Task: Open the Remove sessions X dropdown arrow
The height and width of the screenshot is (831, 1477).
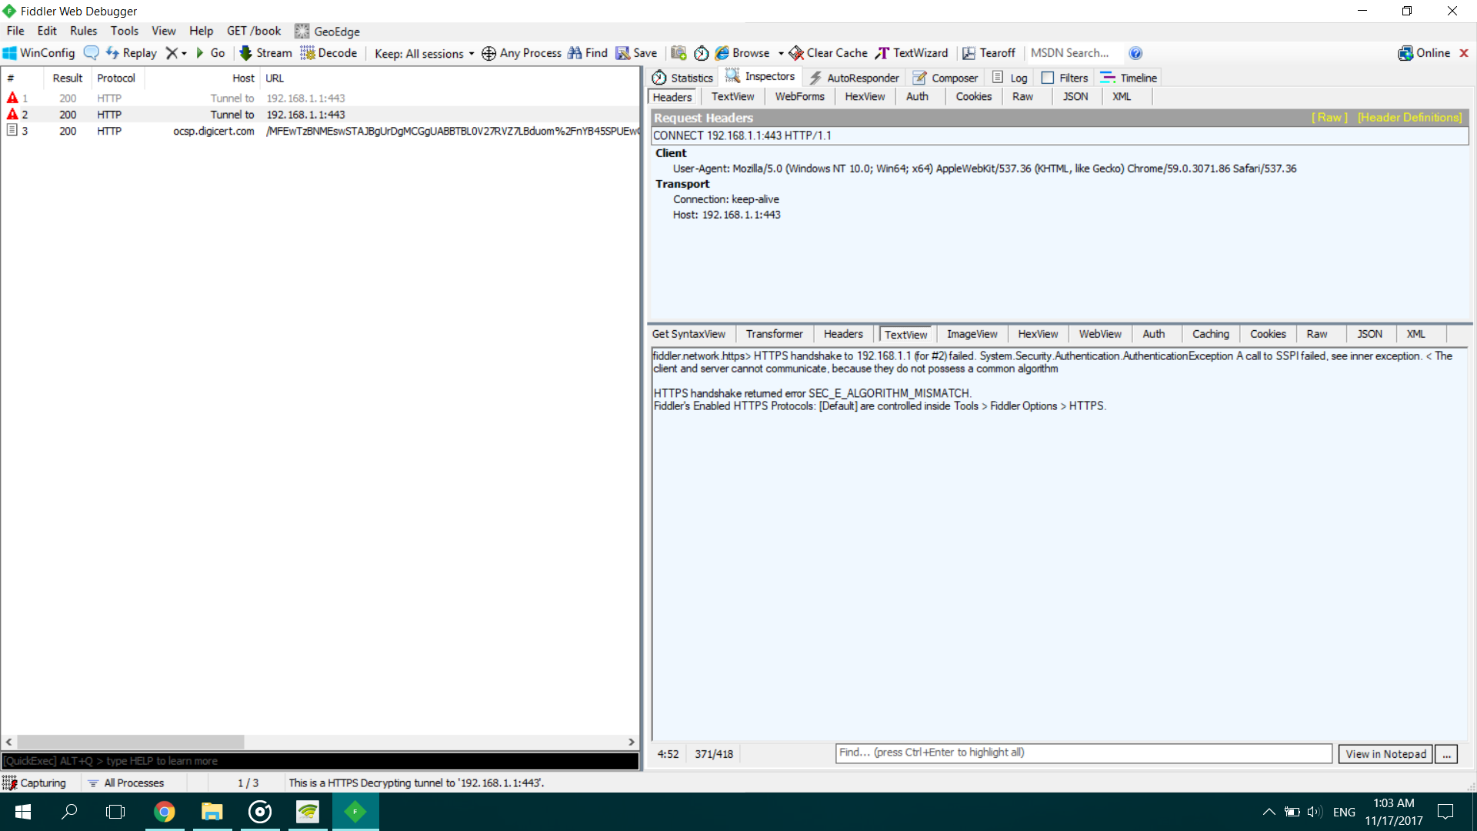Action: click(184, 53)
